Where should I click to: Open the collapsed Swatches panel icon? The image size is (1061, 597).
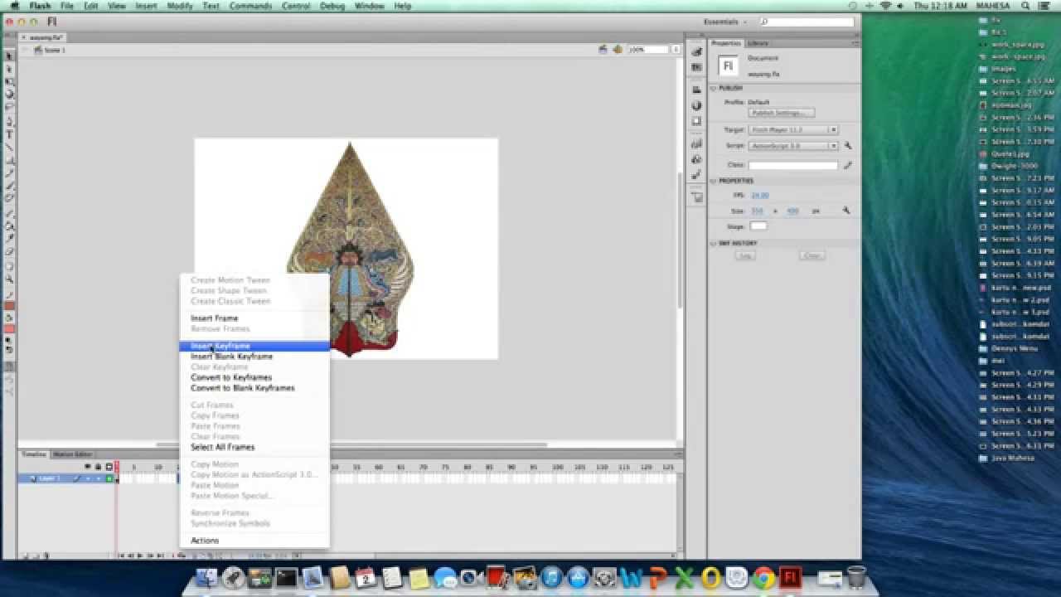pyautogui.click(x=697, y=66)
